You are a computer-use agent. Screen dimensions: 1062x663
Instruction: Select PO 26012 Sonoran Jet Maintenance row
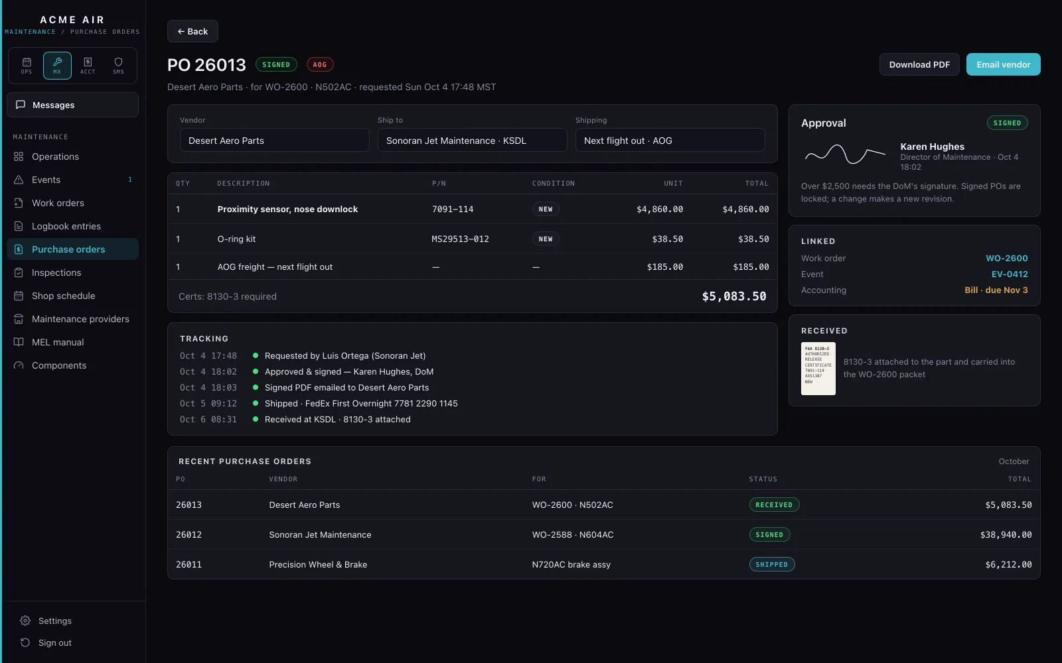603,534
